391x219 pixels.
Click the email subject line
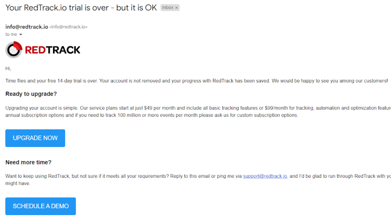(81, 8)
